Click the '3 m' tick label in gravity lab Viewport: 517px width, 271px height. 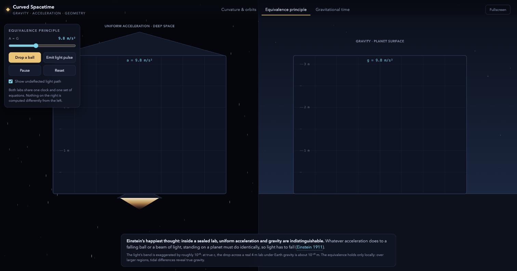click(307, 64)
